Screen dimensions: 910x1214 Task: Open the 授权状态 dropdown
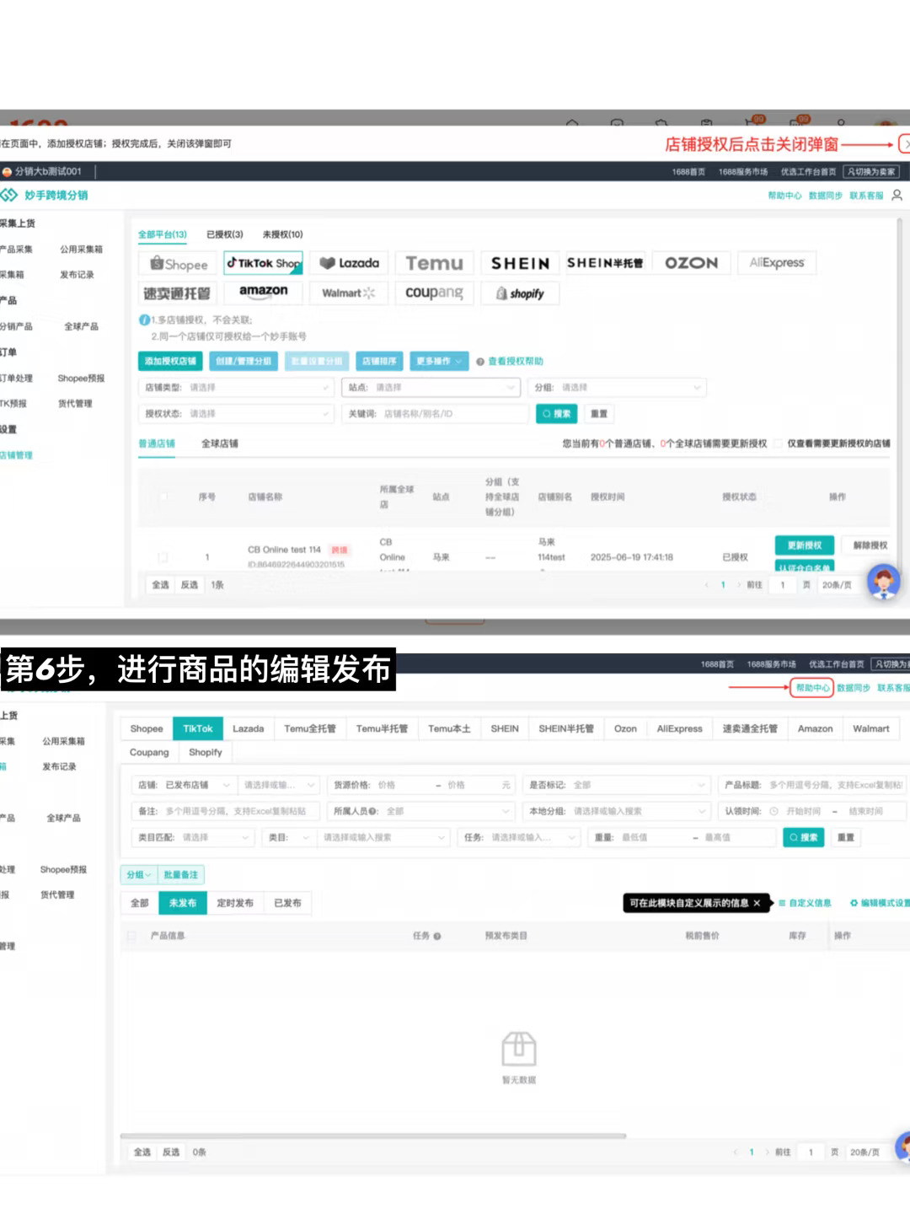236,414
